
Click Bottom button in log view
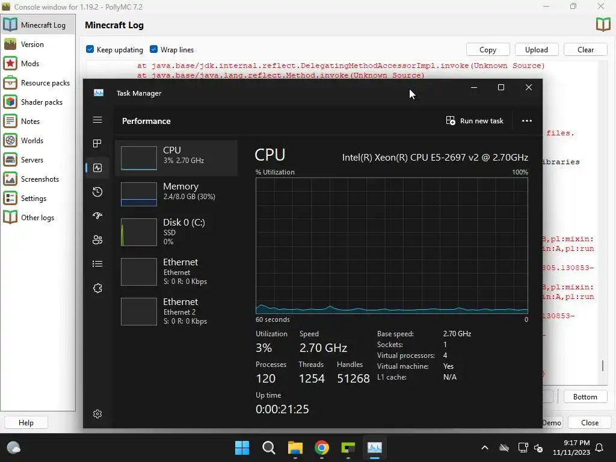(x=585, y=397)
